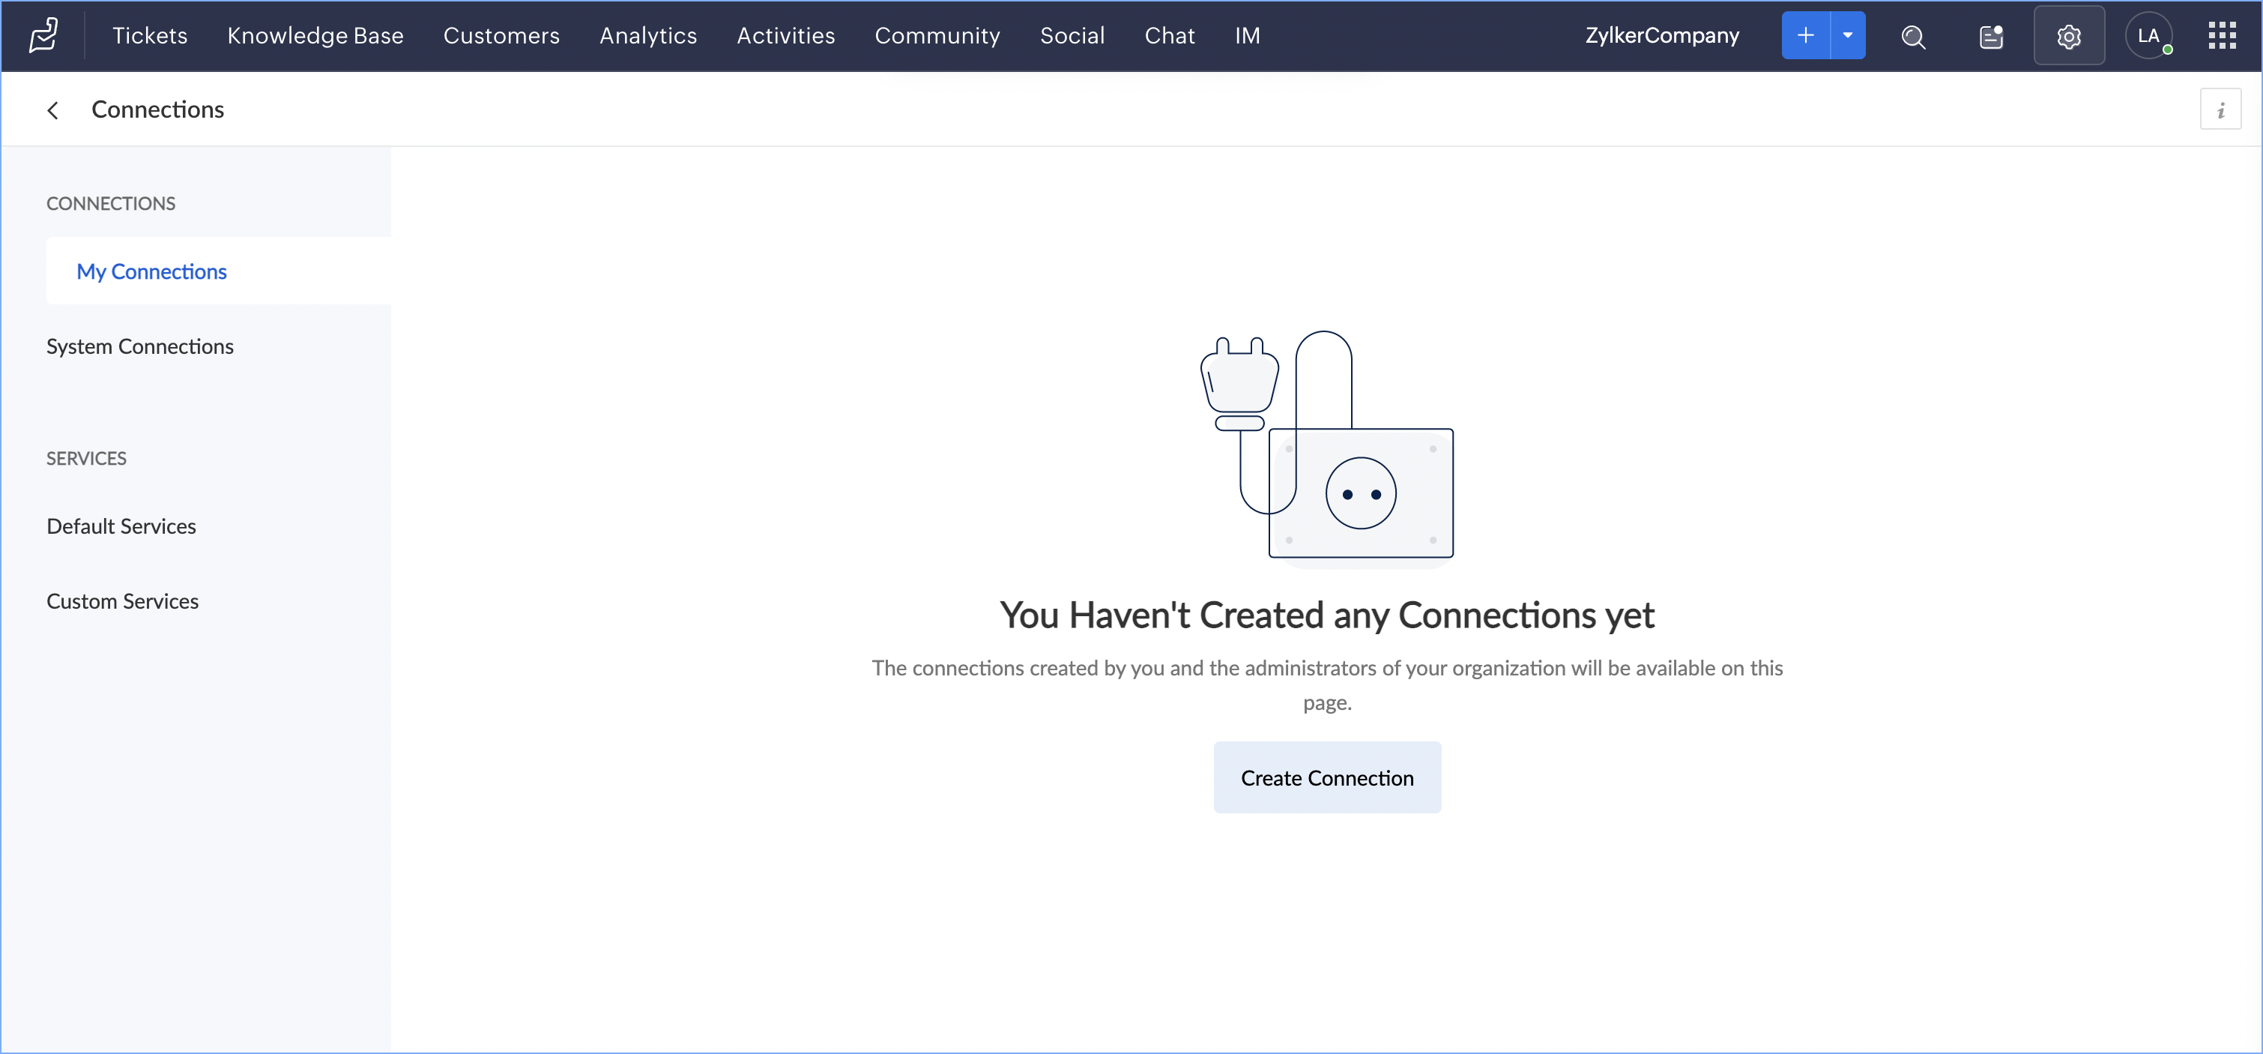This screenshot has height=1054, width=2263.
Task: Switch to the Social tab
Action: [1072, 35]
